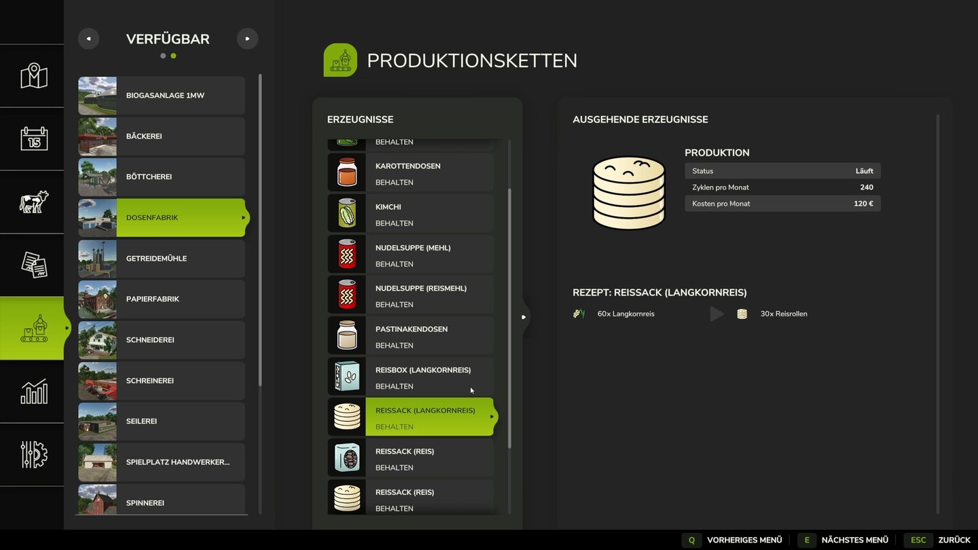The height and width of the screenshot is (550, 978).
Task: Click 30x Reisrollen recipe text
Action: 784,314
